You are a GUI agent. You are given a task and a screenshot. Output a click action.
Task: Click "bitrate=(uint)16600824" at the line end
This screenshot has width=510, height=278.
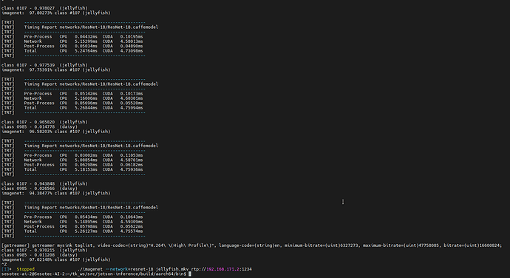[x=472, y=245]
